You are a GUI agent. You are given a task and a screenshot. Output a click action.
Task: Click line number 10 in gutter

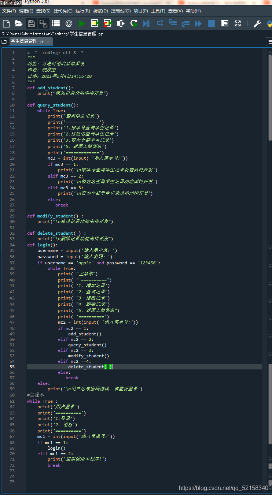12,105
